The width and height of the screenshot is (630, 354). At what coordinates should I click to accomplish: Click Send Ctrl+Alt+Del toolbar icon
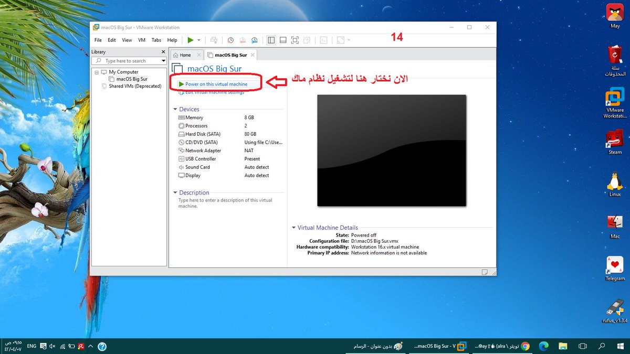pyautogui.click(x=214, y=40)
